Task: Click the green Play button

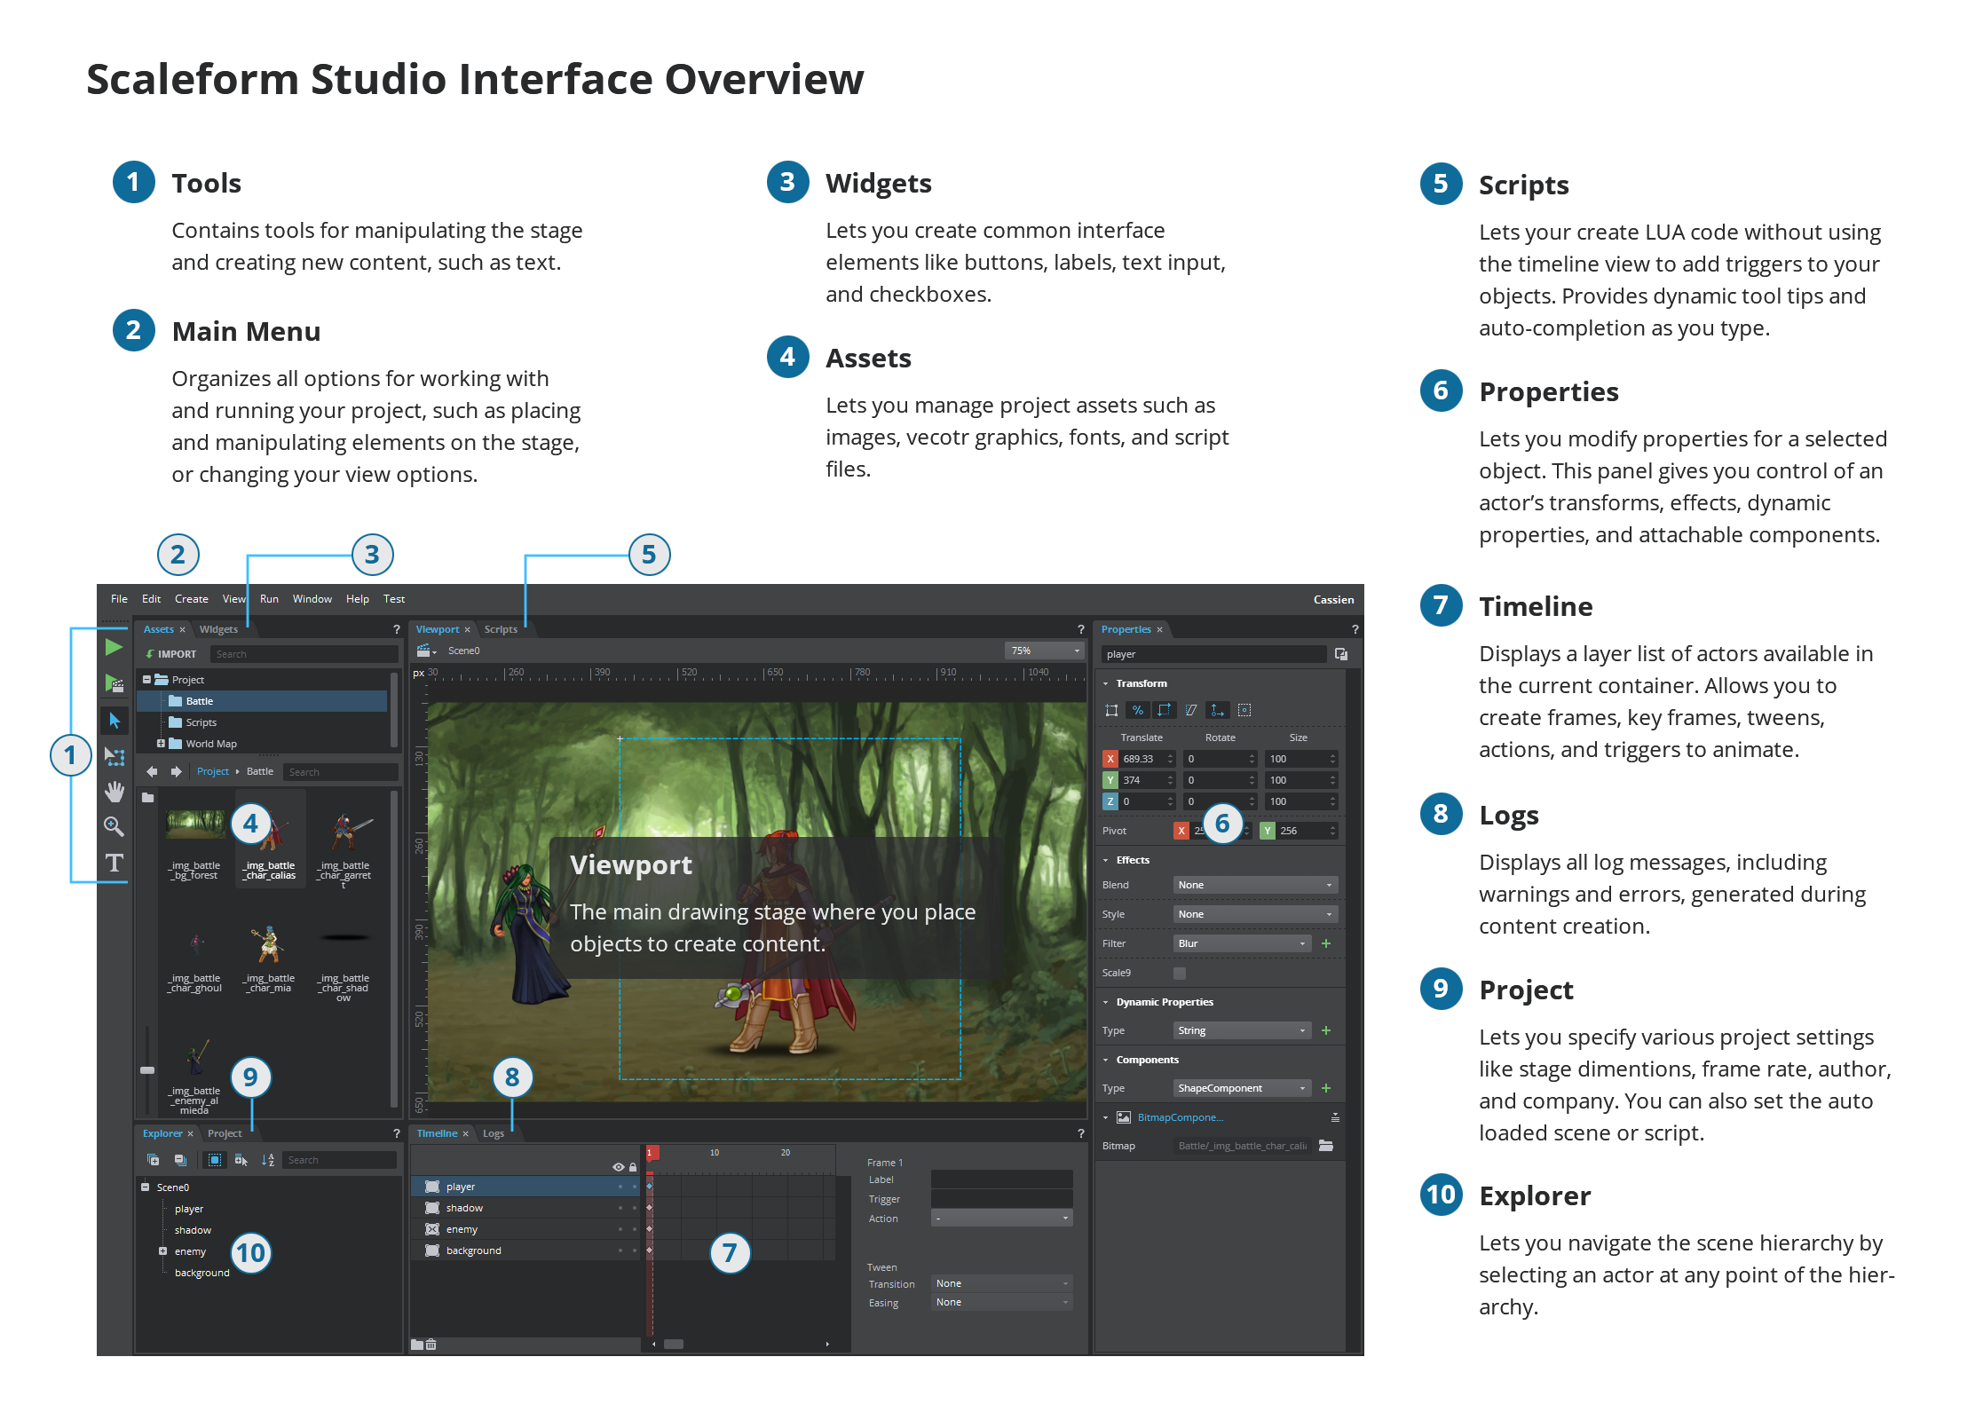Action: (114, 647)
